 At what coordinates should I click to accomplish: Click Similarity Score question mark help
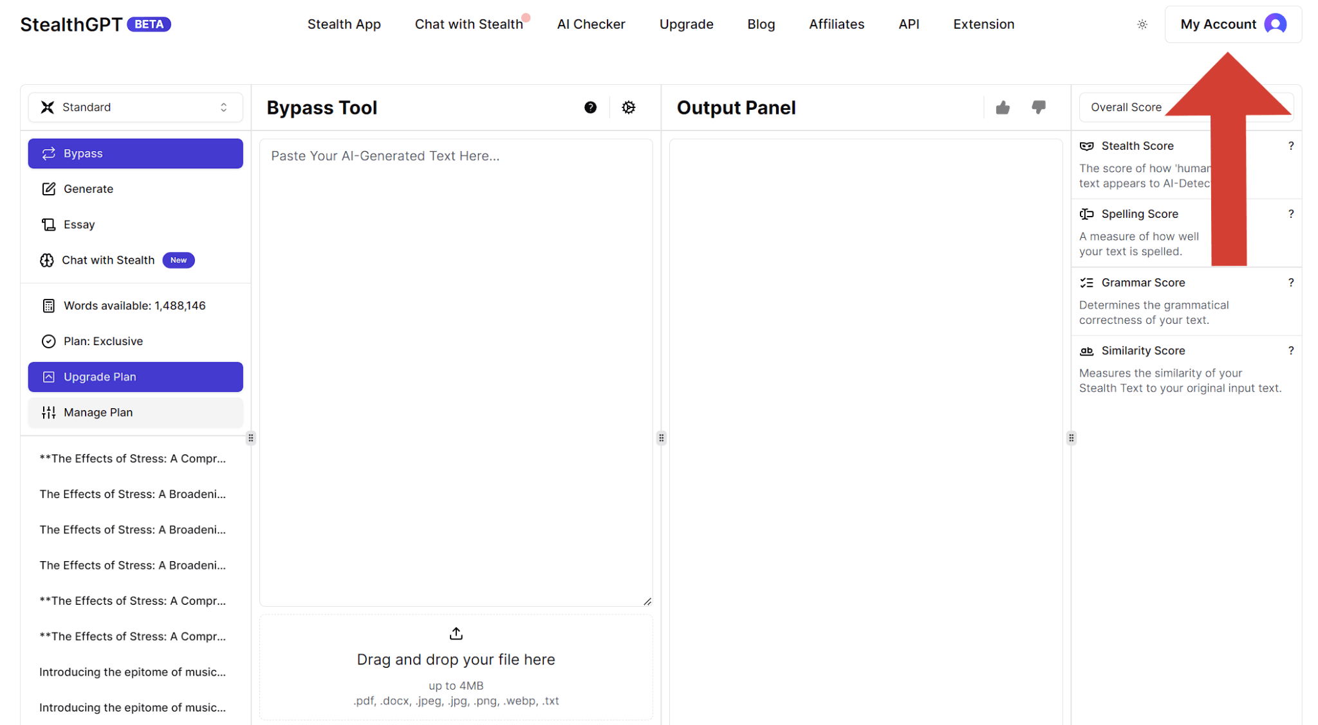[1290, 351]
